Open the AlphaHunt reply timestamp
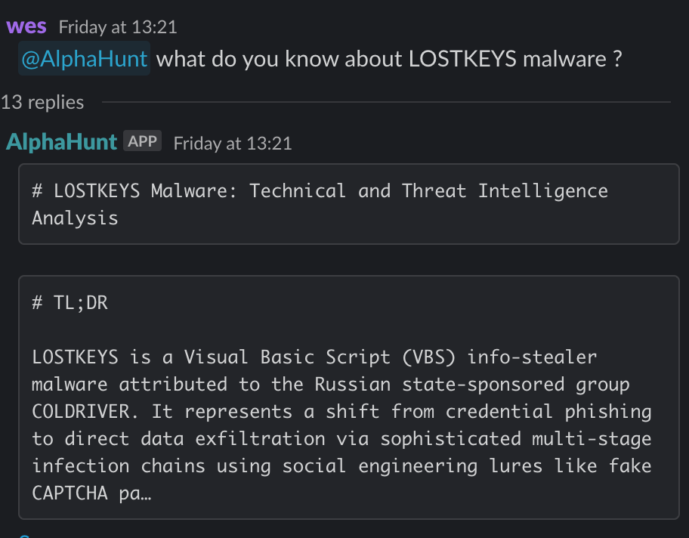The height and width of the screenshot is (538, 689). click(x=233, y=144)
